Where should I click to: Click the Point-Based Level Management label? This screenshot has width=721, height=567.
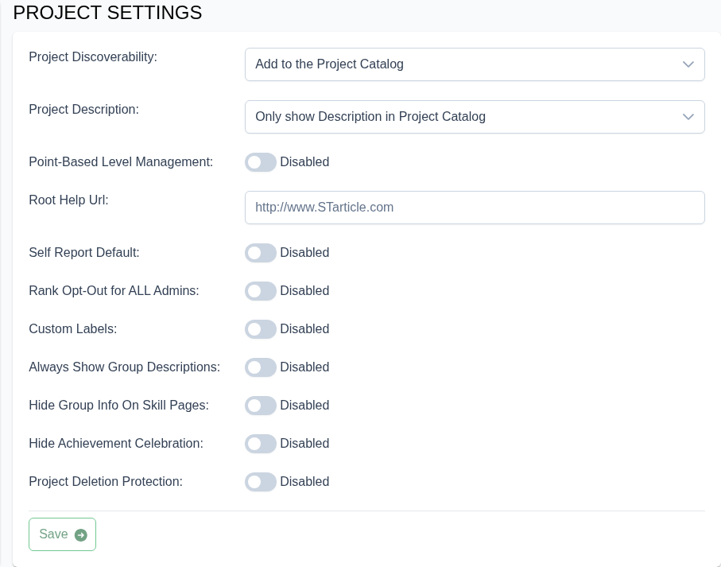tap(121, 162)
